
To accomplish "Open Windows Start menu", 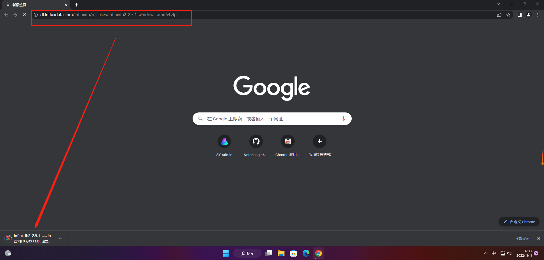I will coord(226,253).
